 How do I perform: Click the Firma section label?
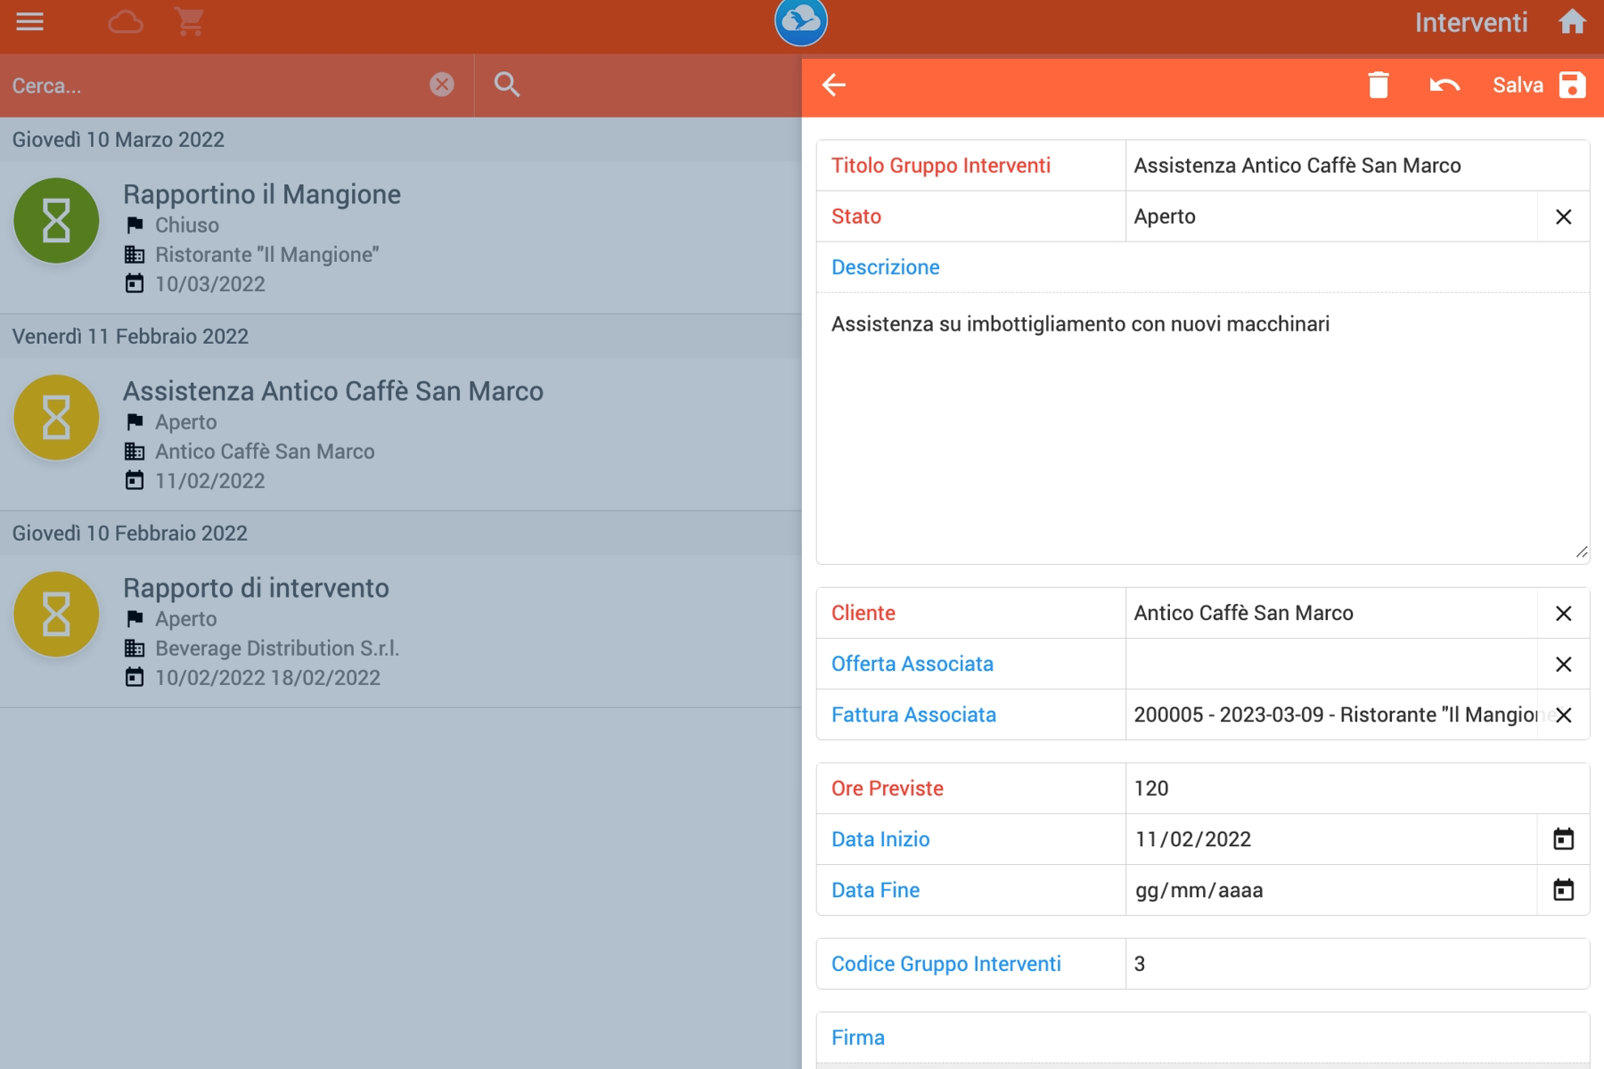tap(857, 1038)
